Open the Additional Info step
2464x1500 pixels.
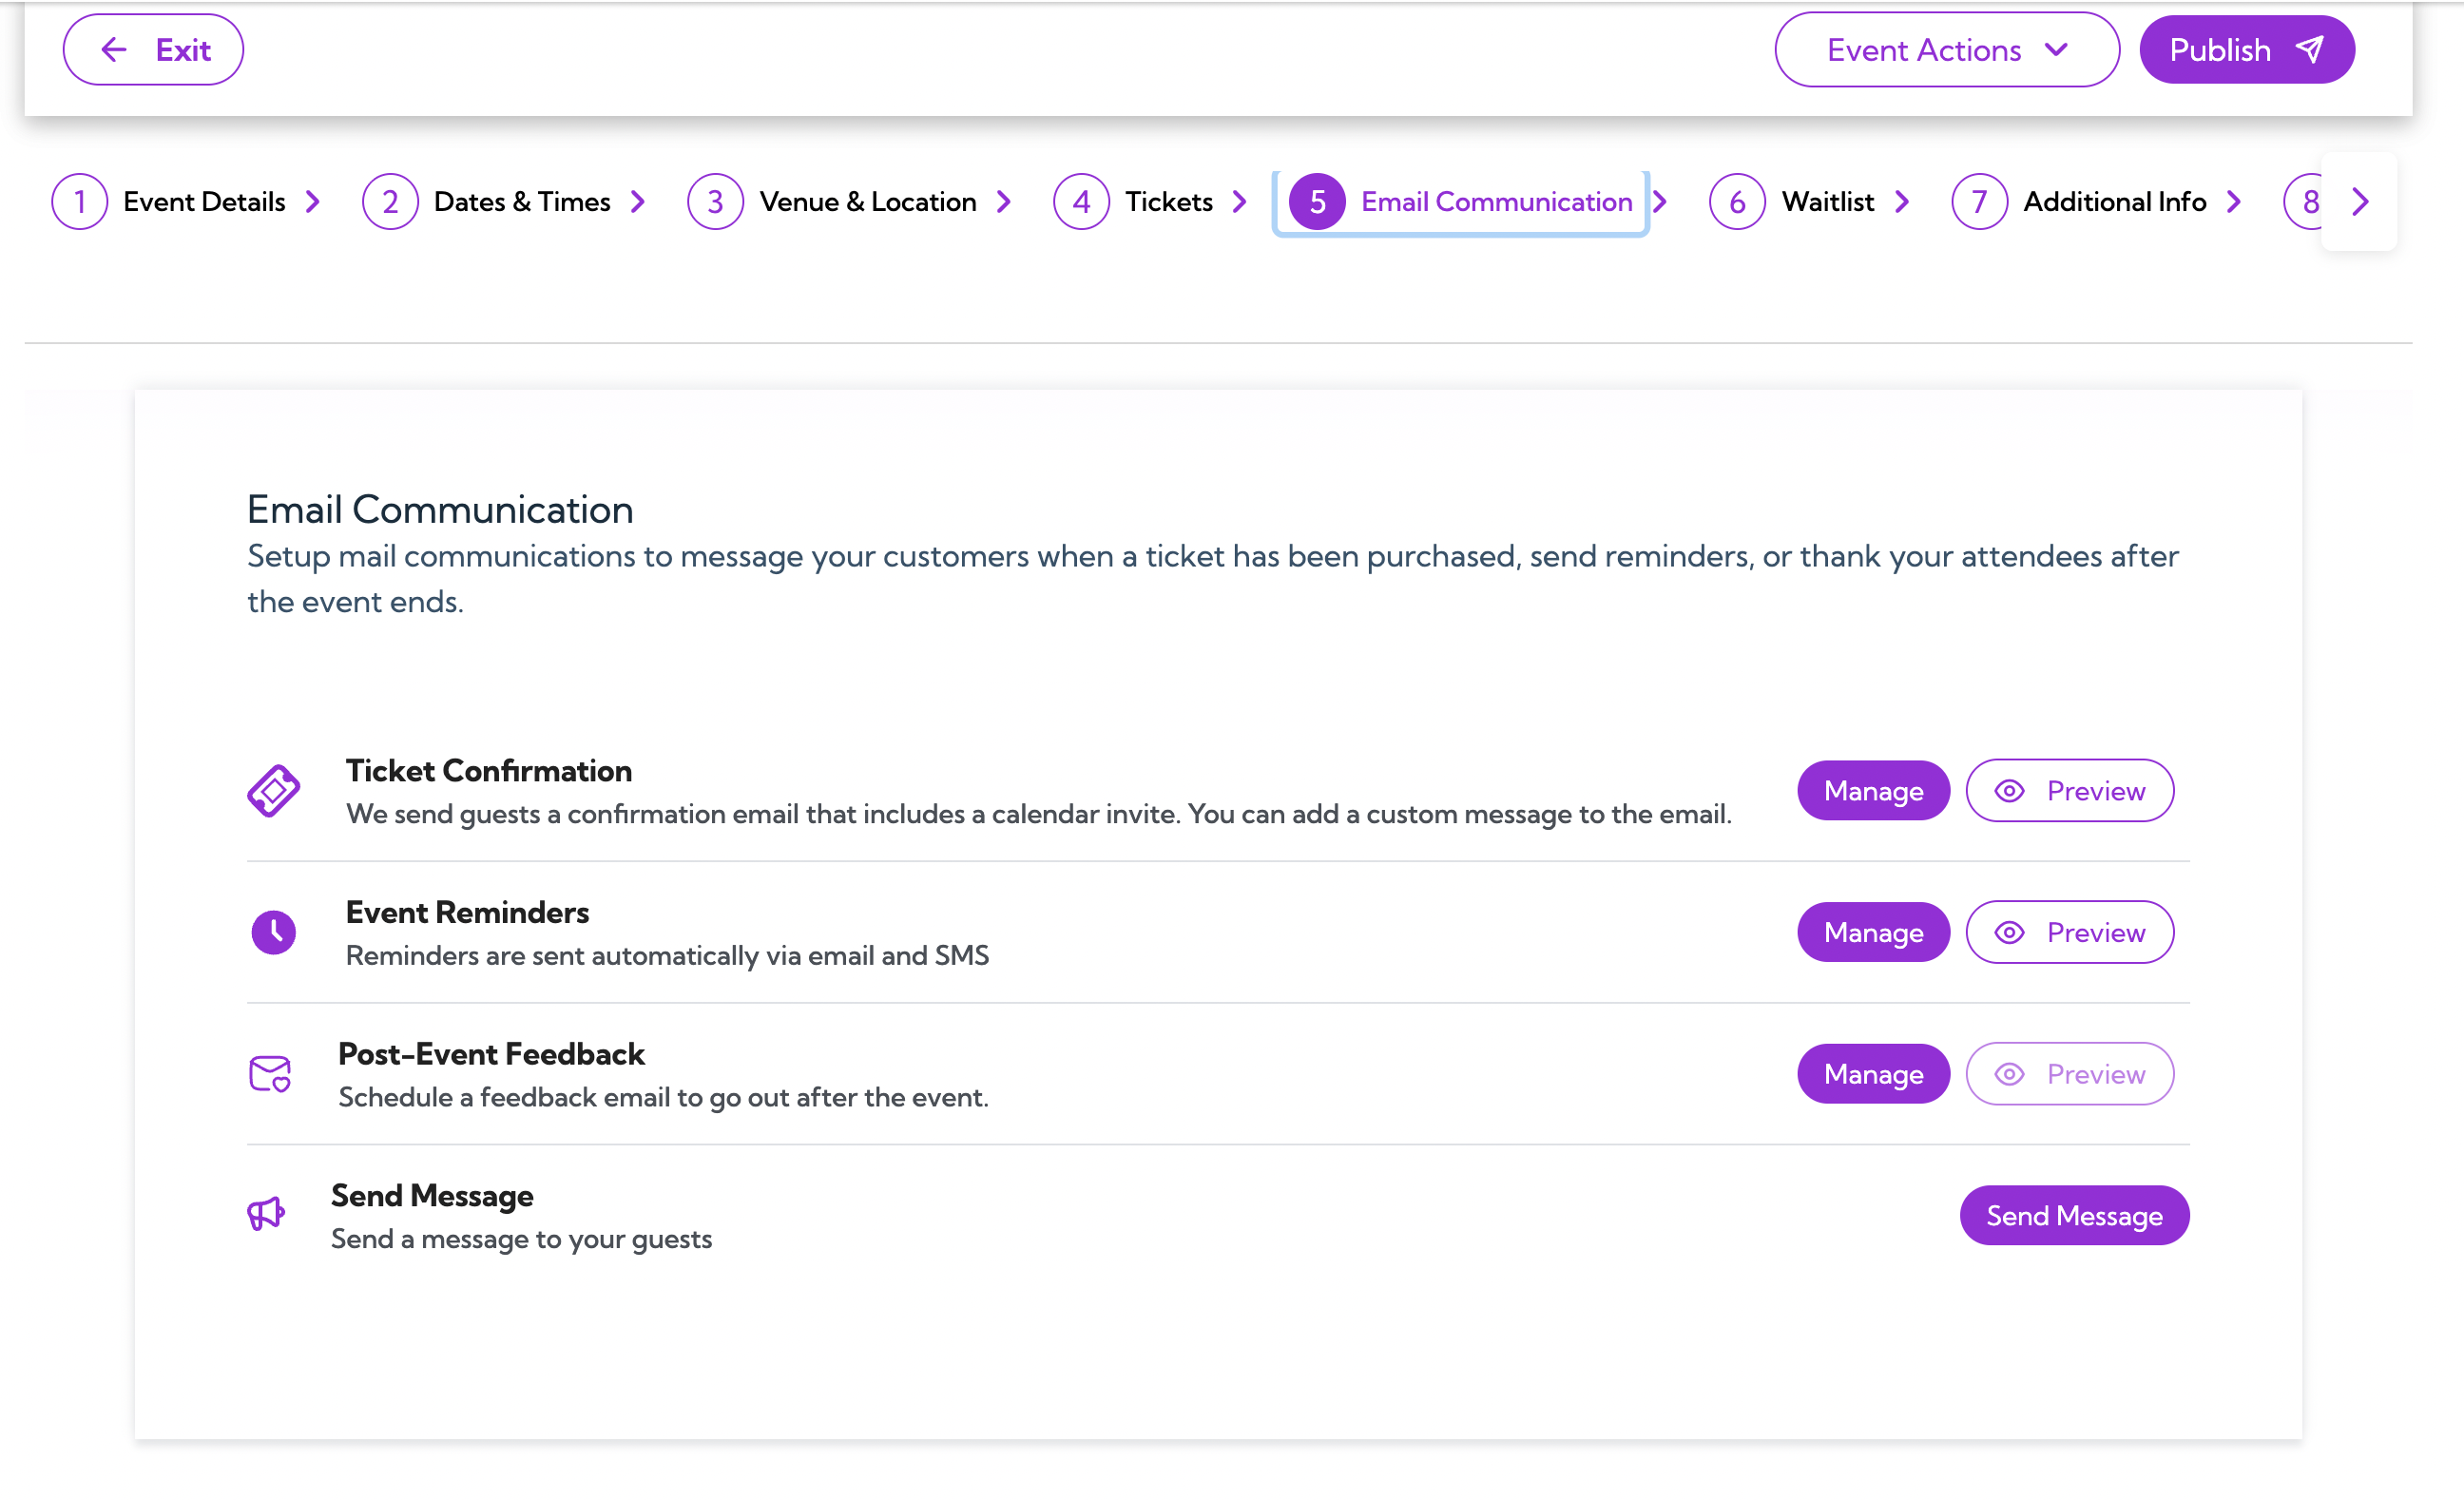pos(2115,201)
